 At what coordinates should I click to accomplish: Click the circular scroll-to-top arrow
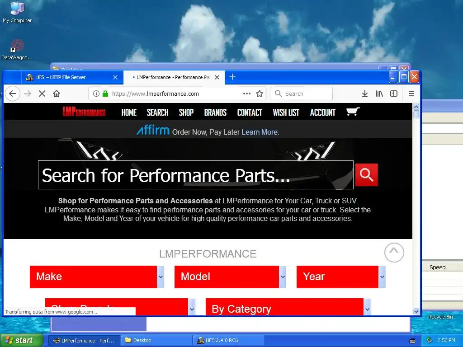(x=394, y=253)
